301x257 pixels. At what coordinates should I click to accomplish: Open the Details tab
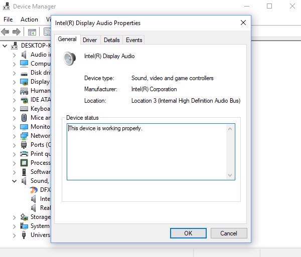click(x=111, y=40)
